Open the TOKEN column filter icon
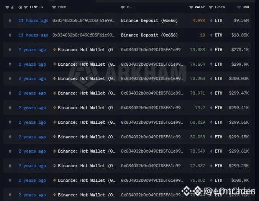 coord(211,7)
